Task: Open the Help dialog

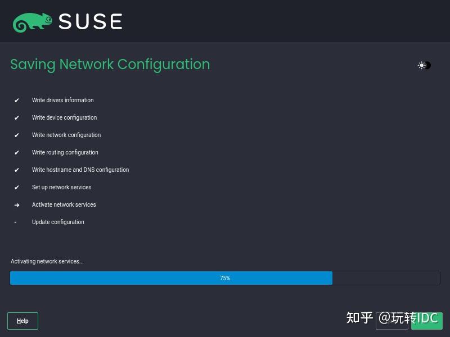Action: pyautogui.click(x=22, y=321)
